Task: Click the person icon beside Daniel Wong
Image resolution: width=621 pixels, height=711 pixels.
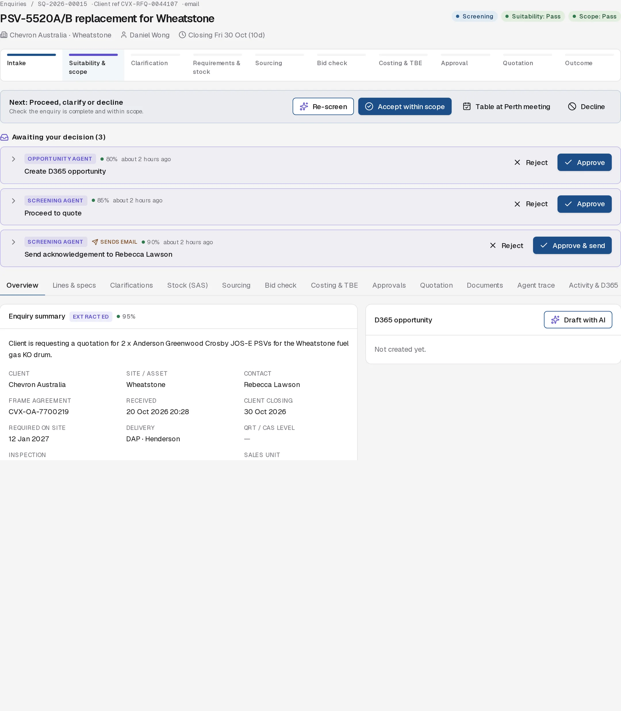Action: tap(123, 35)
